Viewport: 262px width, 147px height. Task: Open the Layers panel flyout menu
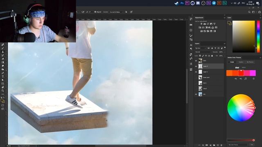click(x=224, y=44)
